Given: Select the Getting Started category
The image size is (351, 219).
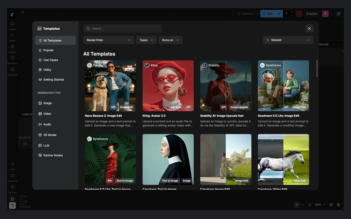Looking at the screenshot, I should pyautogui.click(x=56, y=79).
